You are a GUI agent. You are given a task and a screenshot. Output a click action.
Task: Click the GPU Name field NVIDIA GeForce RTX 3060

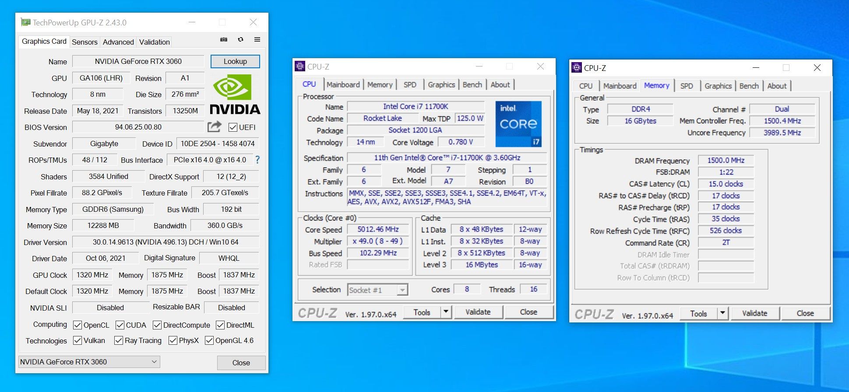point(138,61)
